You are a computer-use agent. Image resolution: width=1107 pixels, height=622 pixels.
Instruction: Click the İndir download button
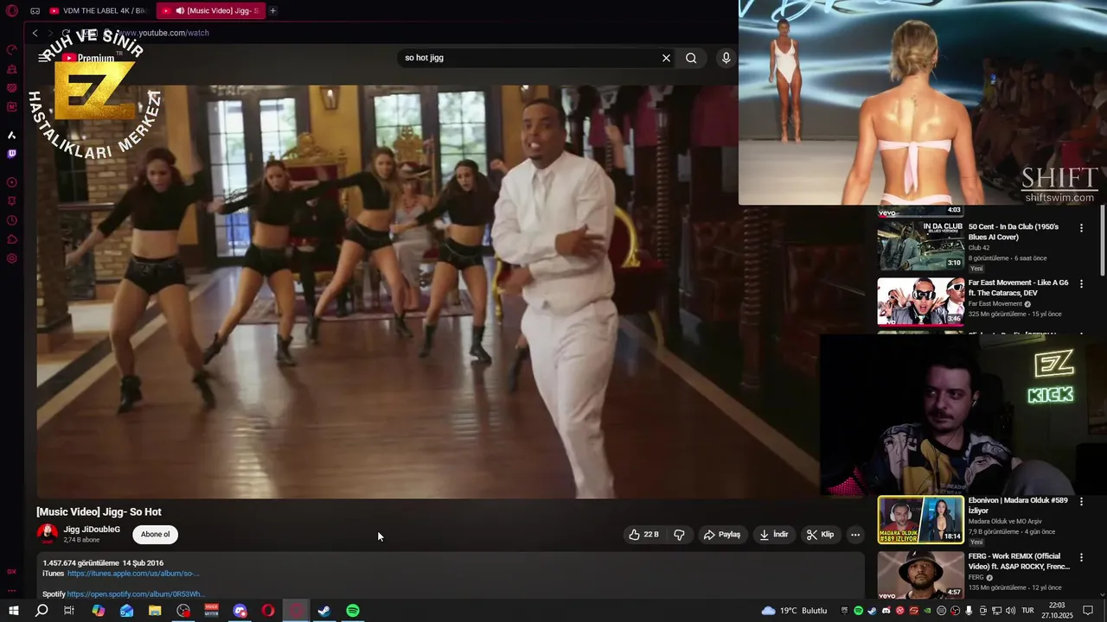pos(774,535)
